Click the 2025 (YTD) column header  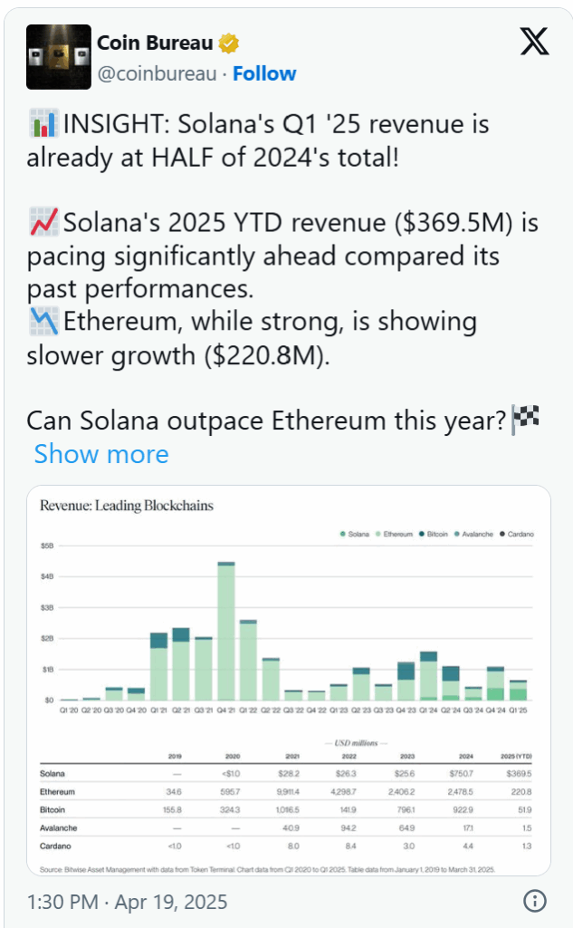tap(517, 755)
